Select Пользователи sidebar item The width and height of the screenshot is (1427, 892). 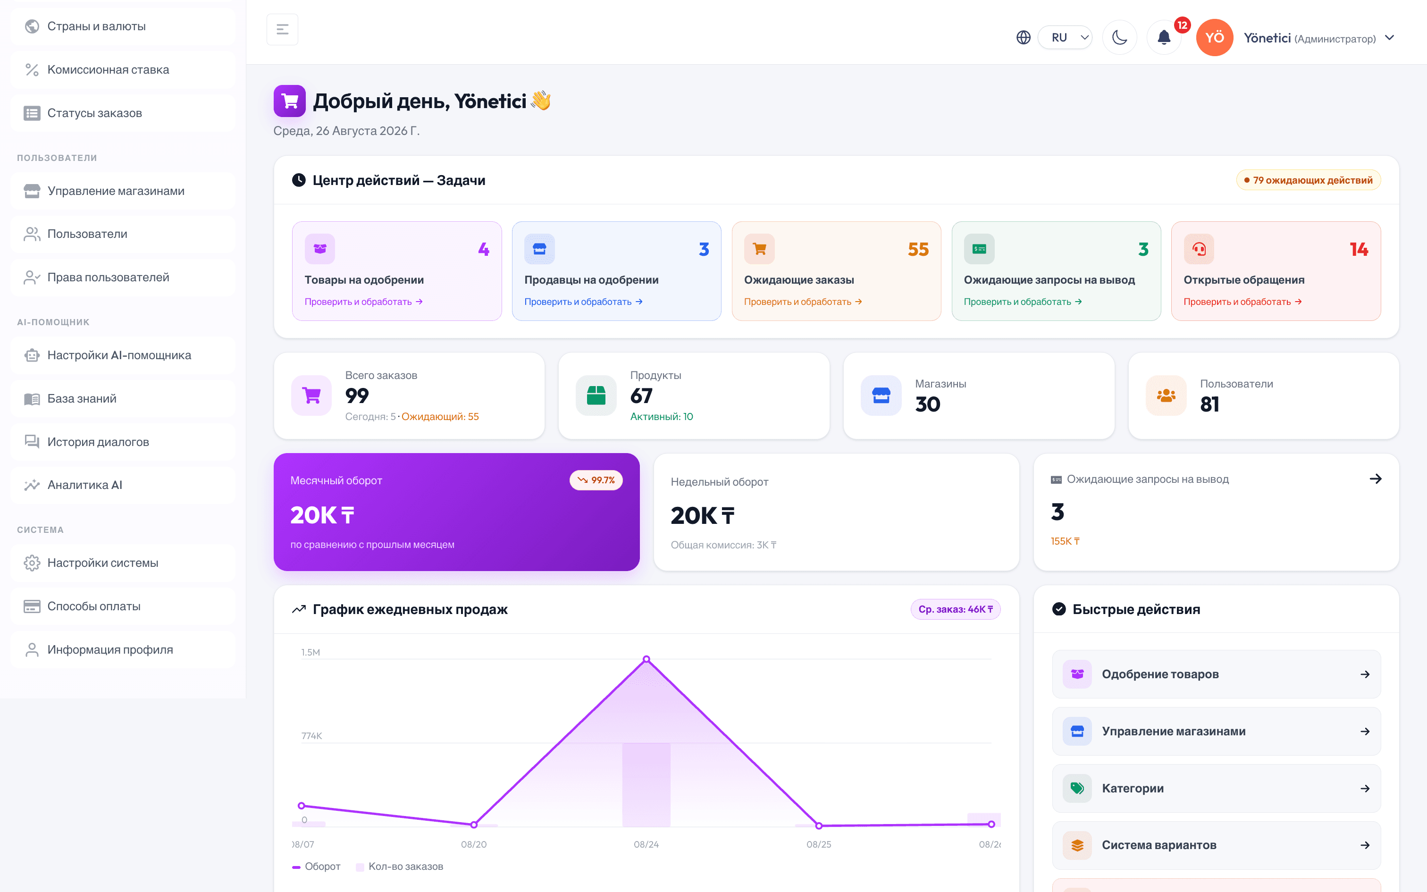coord(123,234)
